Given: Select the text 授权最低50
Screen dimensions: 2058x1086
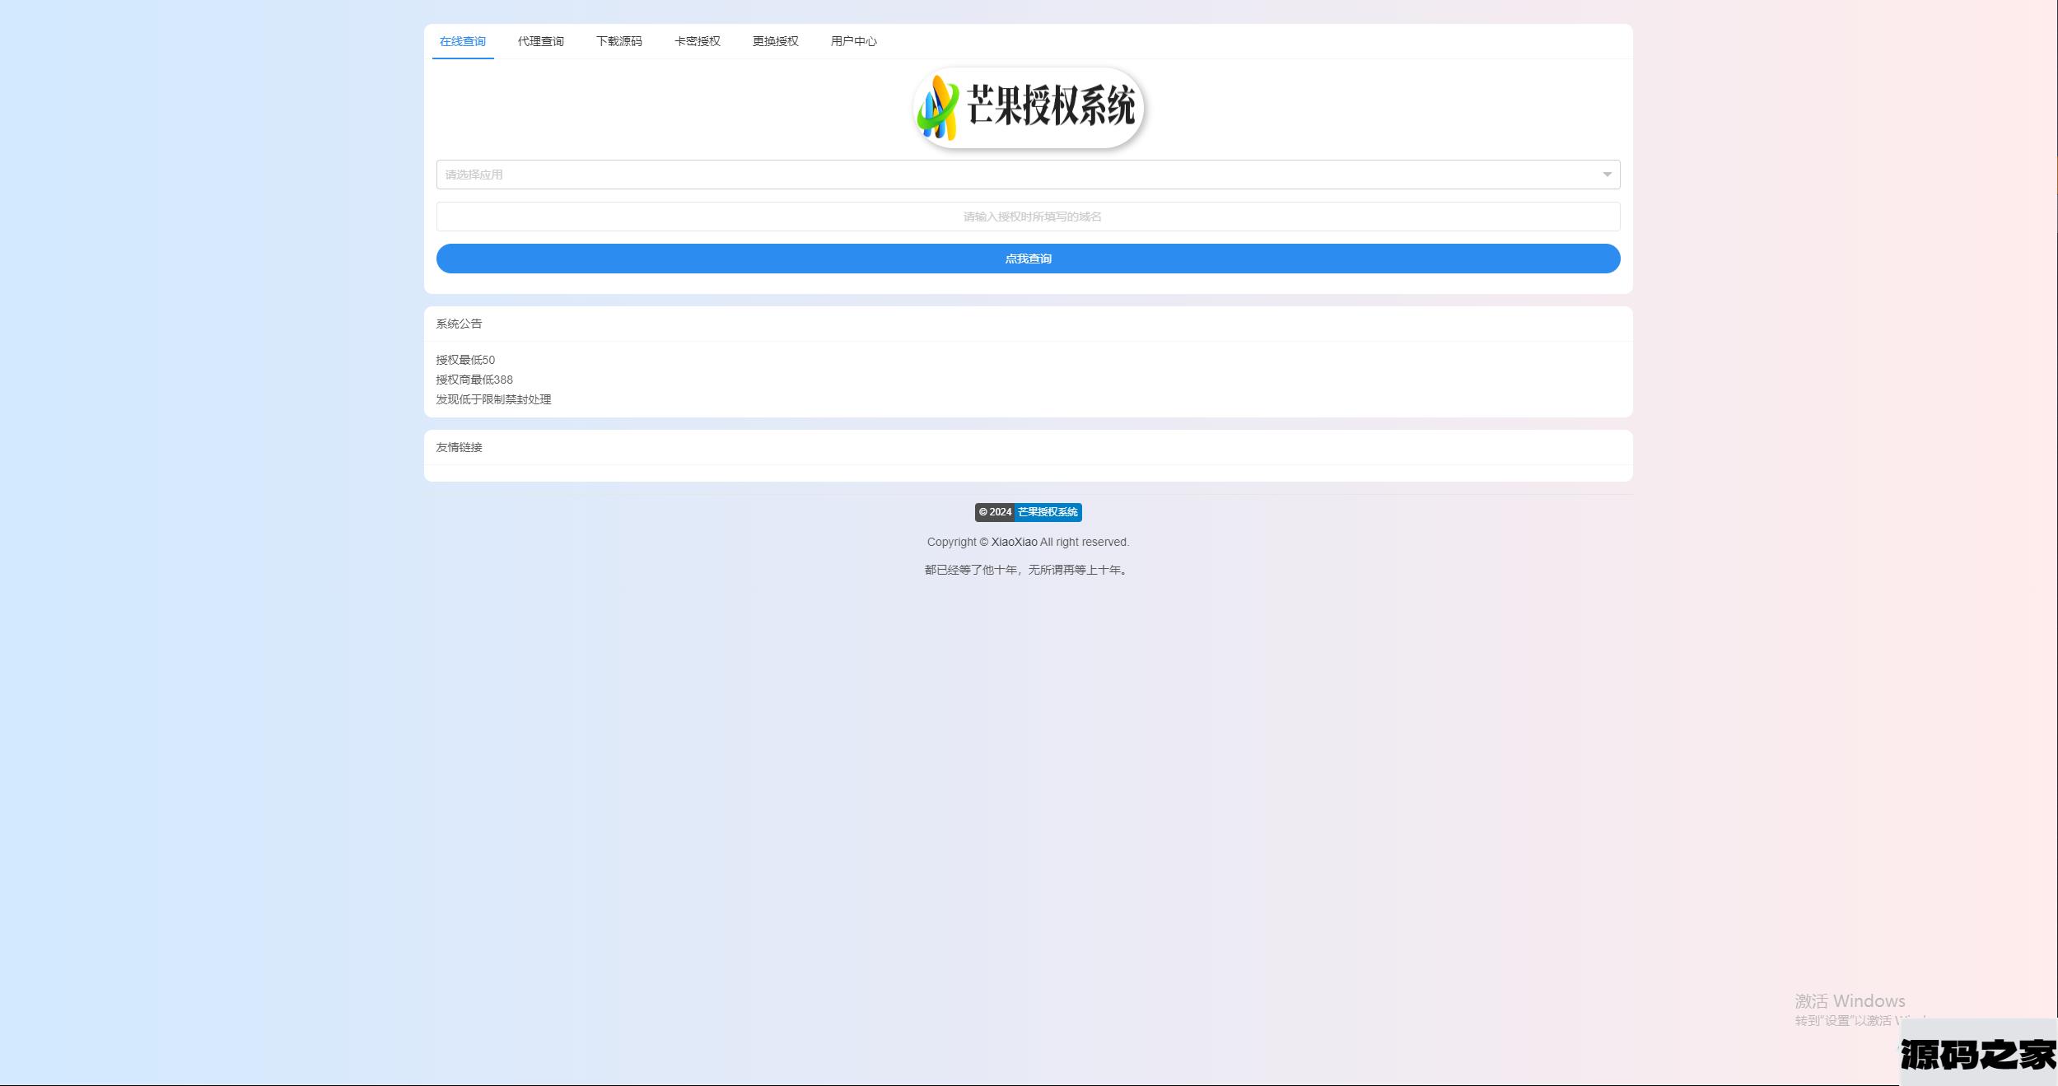Looking at the screenshot, I should [465, 360].
